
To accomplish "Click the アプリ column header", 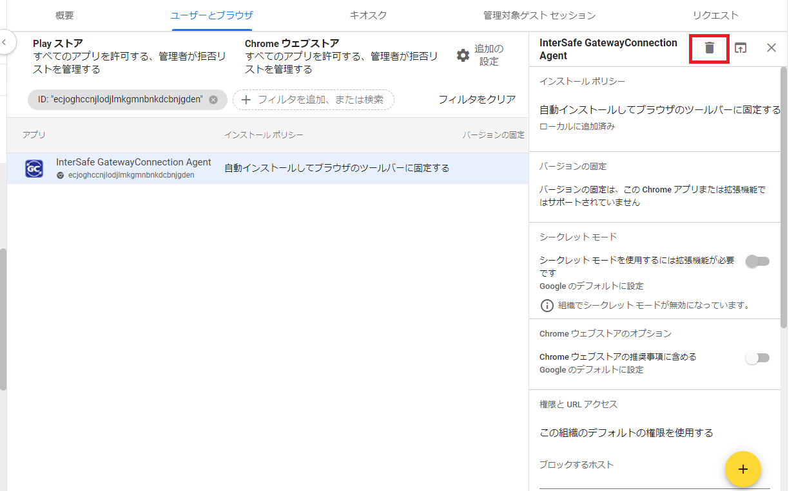I will (x=34, y=135).
